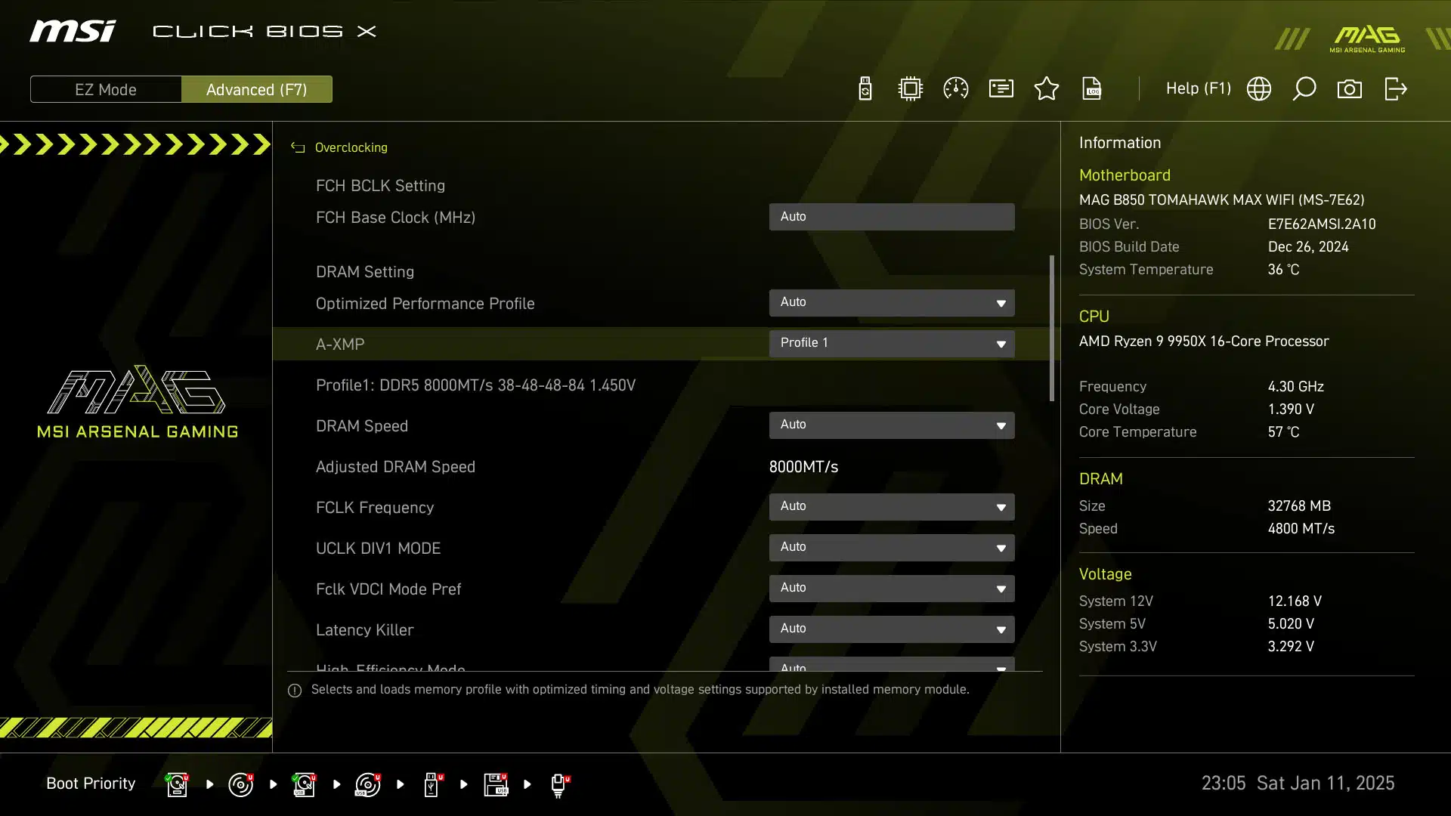
Task: Click the language globe icon
Action: tap(1259, 89)
